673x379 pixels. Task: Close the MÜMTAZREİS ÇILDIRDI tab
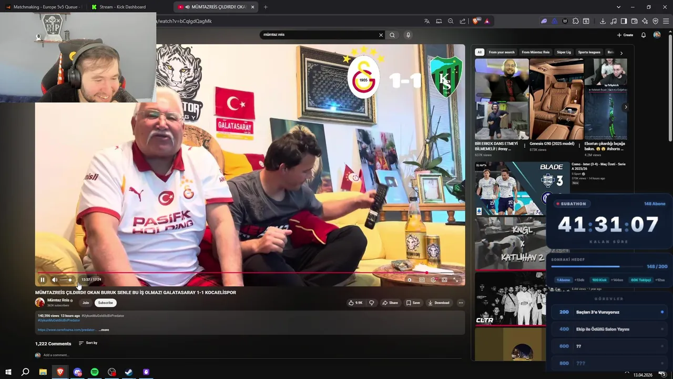tap(253, 7)
